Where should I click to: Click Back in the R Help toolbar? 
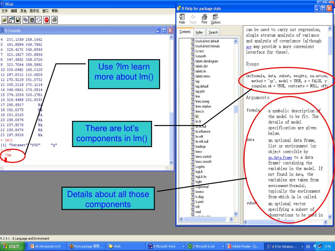tap(193, 19)
